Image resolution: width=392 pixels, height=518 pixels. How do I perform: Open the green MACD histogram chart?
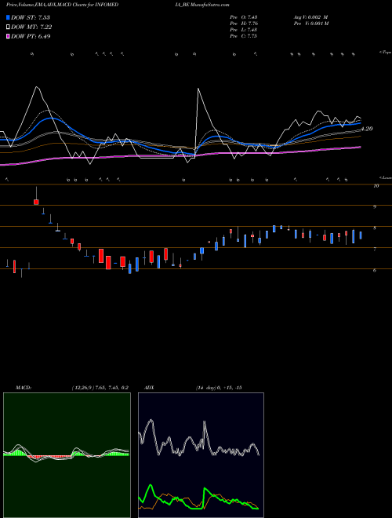click(x=67, y=455)
